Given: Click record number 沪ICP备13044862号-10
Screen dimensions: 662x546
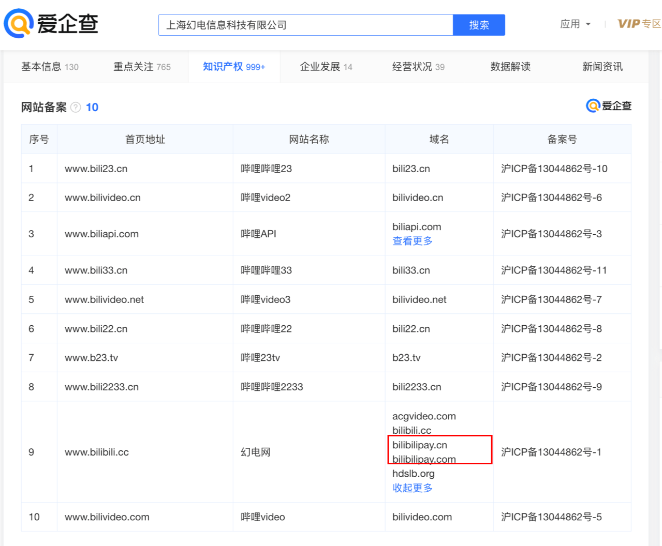Looking at the screenshot, I should coord(554,169).
